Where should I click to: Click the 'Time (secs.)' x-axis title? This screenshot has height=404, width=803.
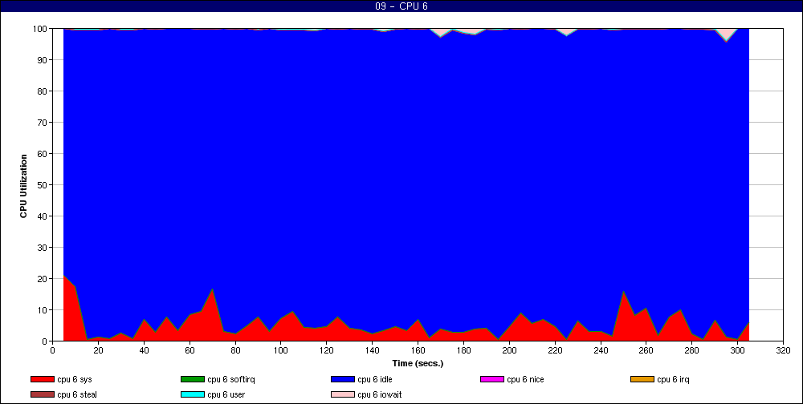pyautogui.click(x=418, y=364)
